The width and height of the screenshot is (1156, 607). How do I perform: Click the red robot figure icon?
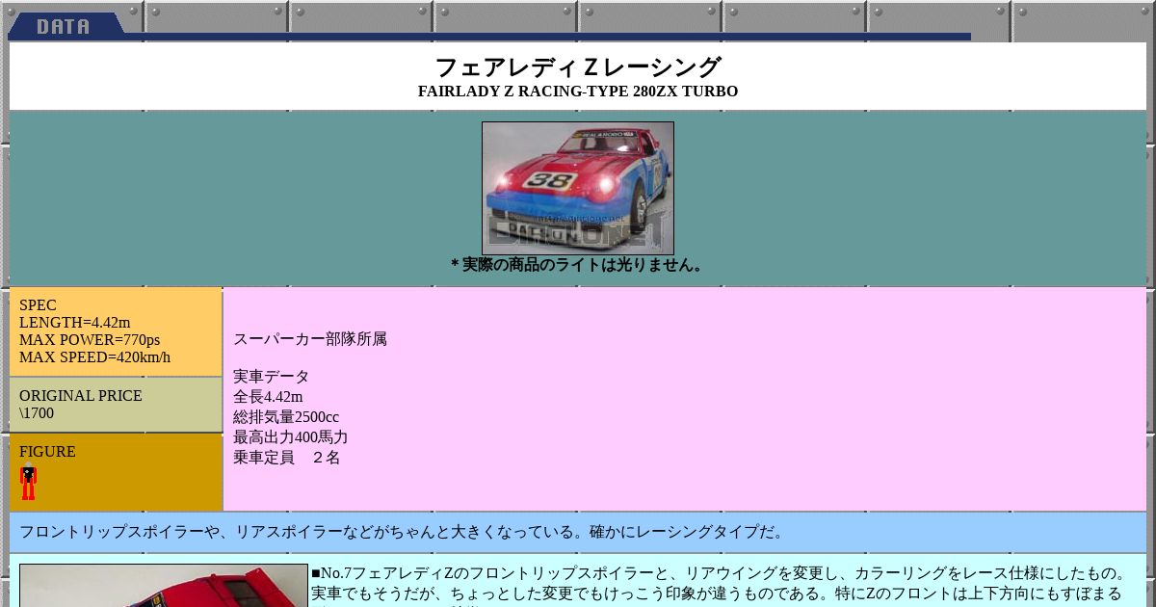[x=29, y=483]
